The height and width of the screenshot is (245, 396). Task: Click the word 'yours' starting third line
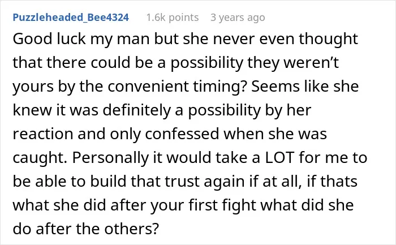[x=33, y=87]
